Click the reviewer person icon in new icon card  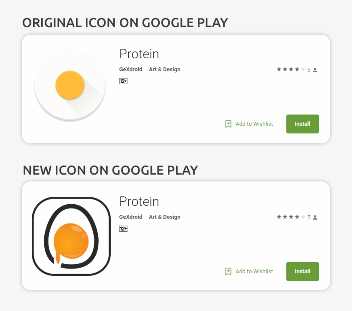tap(315, 217)
